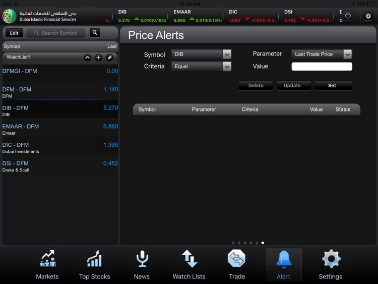Collapse WatchList1 with the up chevron

pyautogui.click(x=88, y=58)
